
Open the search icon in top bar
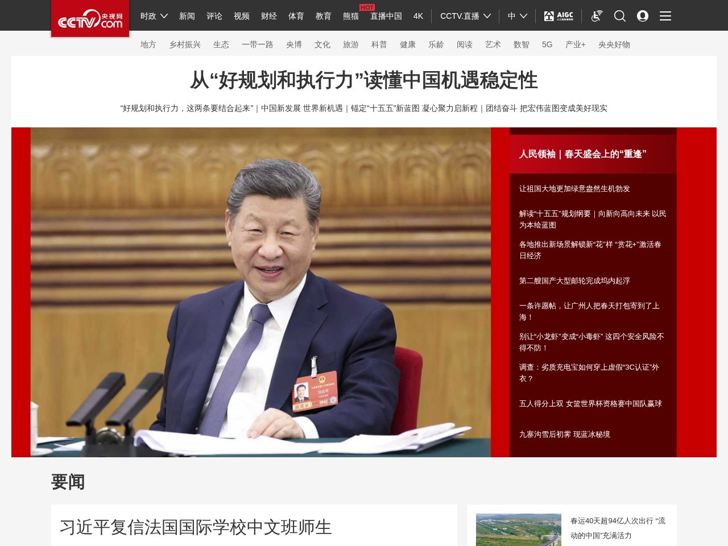(x=619, y=16)
